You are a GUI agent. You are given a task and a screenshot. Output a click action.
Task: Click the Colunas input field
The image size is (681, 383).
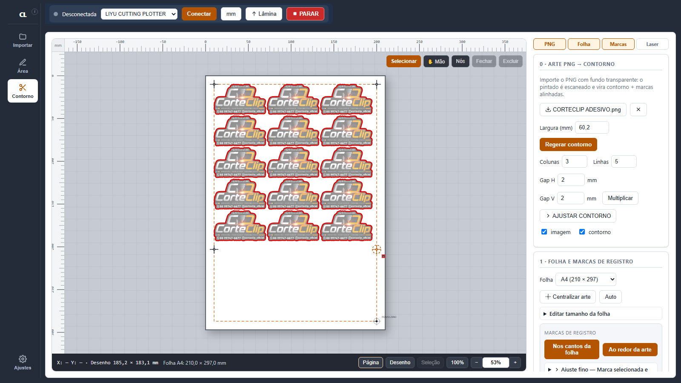click(x=575, y=161)
